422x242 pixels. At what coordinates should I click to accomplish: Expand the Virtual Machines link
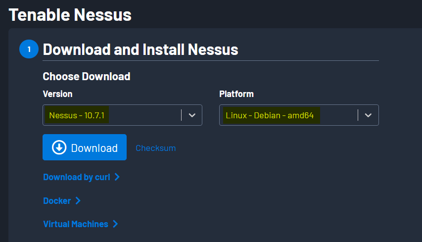(76, 224)
